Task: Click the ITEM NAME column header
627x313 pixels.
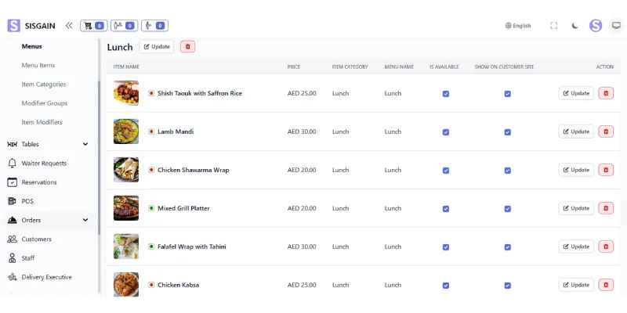Action: pos(126,67)
